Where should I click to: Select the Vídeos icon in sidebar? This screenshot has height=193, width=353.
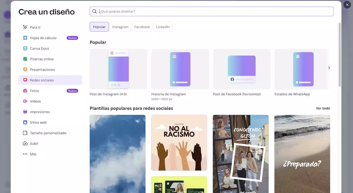pos(25,101)
